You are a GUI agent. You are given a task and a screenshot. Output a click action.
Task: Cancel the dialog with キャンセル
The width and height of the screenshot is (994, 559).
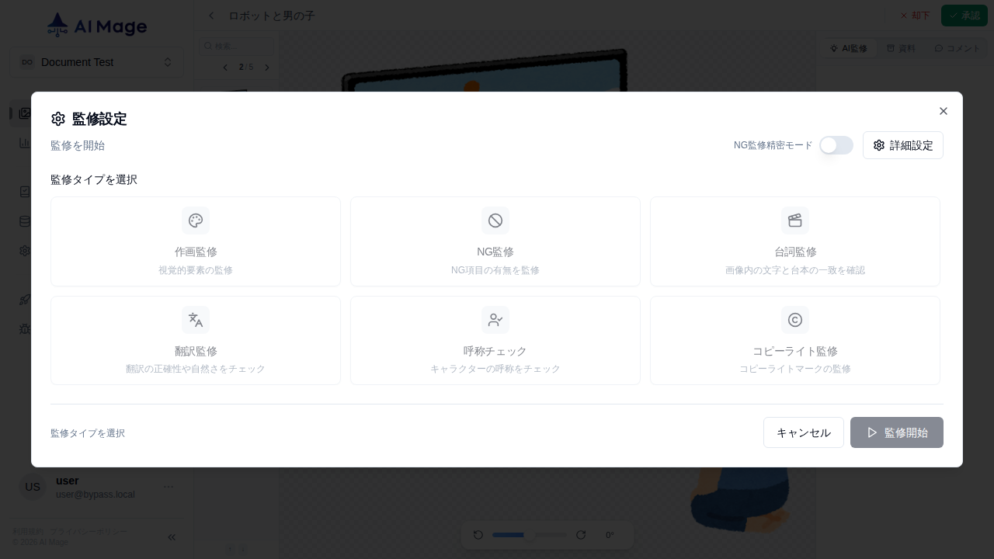804,432
